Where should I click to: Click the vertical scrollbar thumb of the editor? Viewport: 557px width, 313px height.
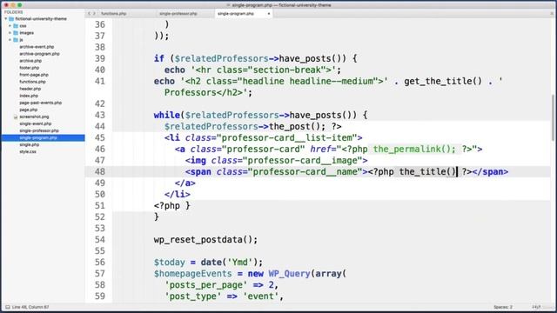point(553,117)
